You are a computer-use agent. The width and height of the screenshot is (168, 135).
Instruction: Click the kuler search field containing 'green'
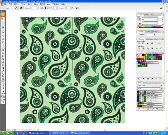[149, 89]
